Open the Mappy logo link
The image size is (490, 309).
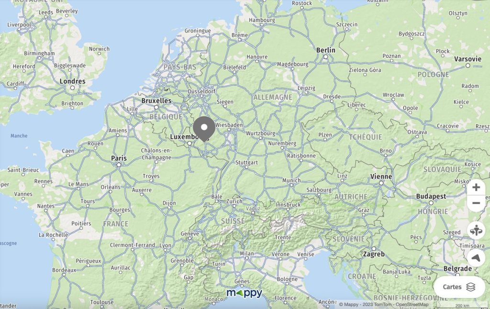245,293
